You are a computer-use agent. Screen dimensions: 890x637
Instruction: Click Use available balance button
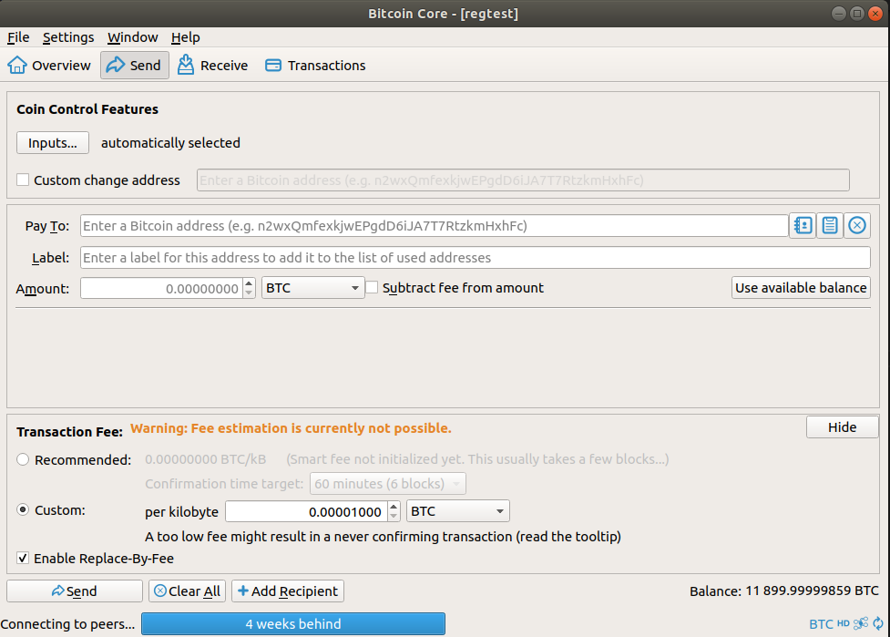(x=801, y=288)
